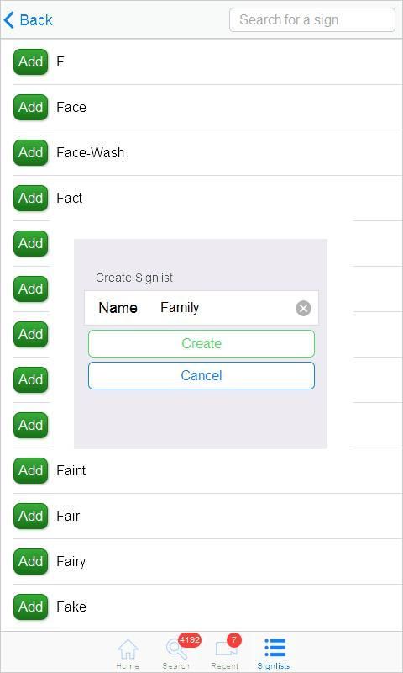Select the Fairy list entry text

click(x=71, y=562)
